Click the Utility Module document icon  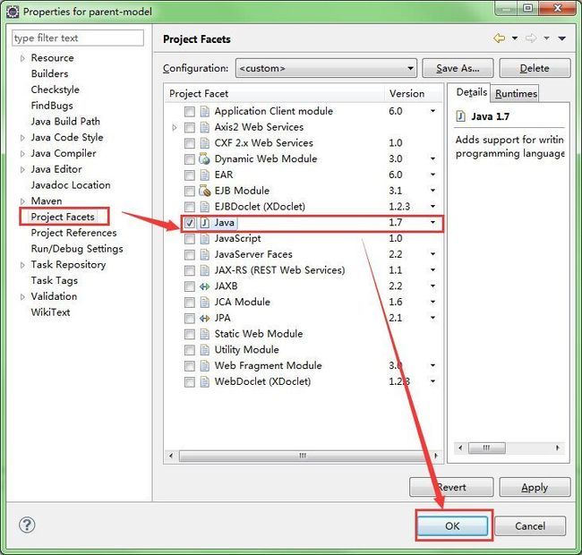[x=204, y=350]
